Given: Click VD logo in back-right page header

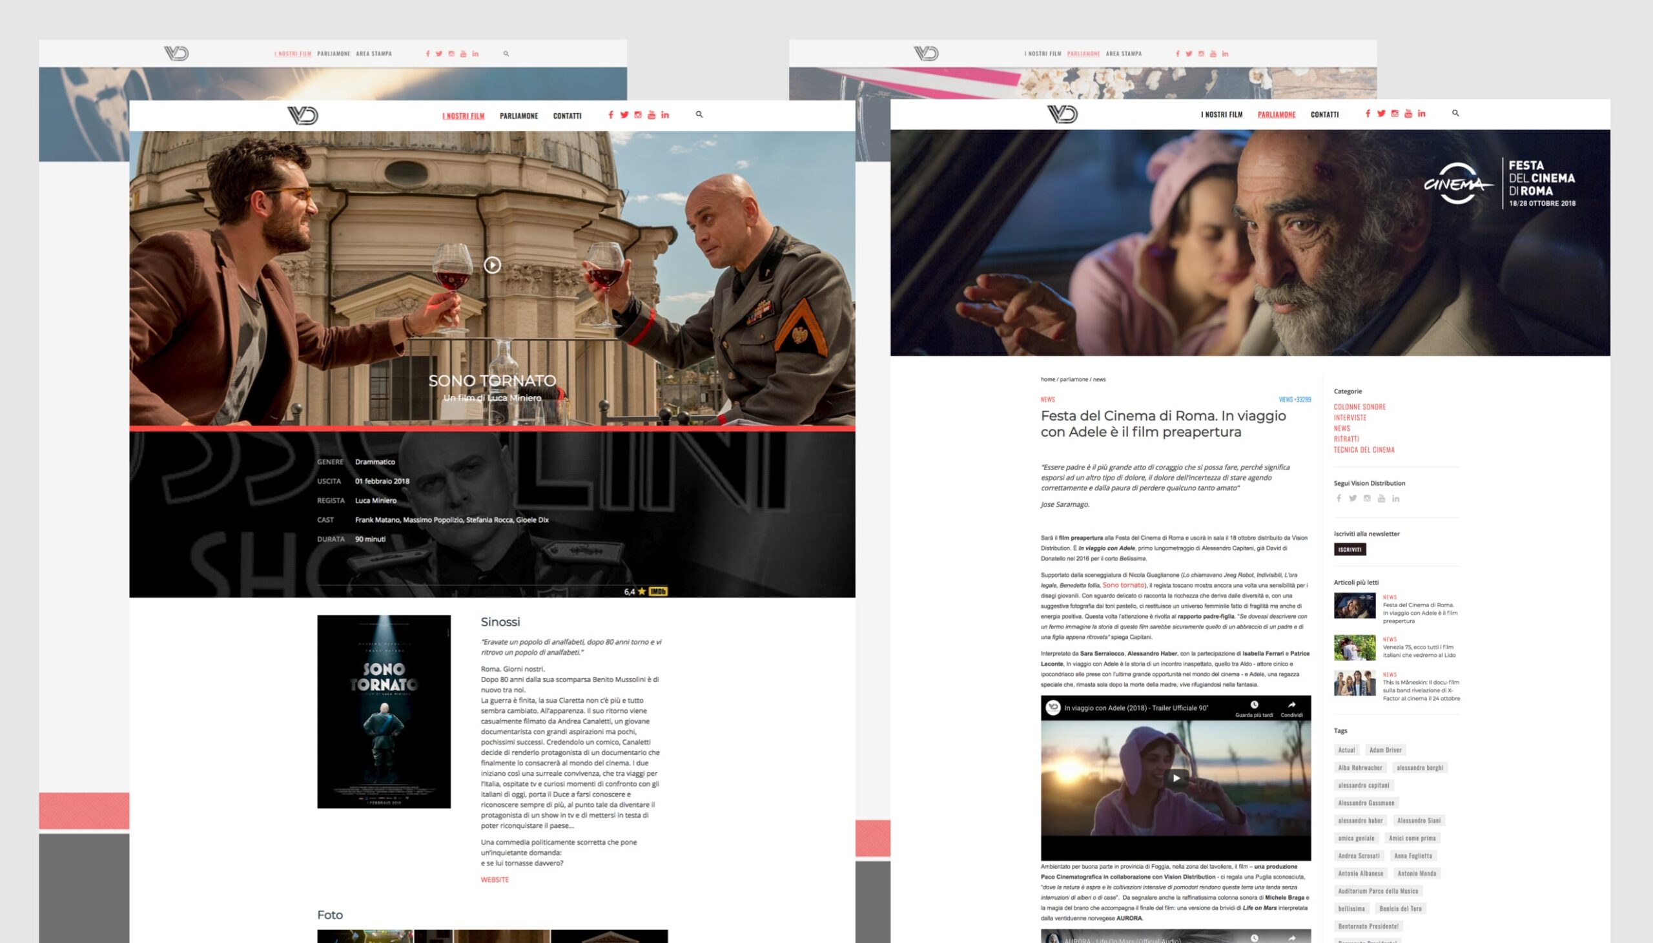Looking at the screenshot, I should click(926, 53).
